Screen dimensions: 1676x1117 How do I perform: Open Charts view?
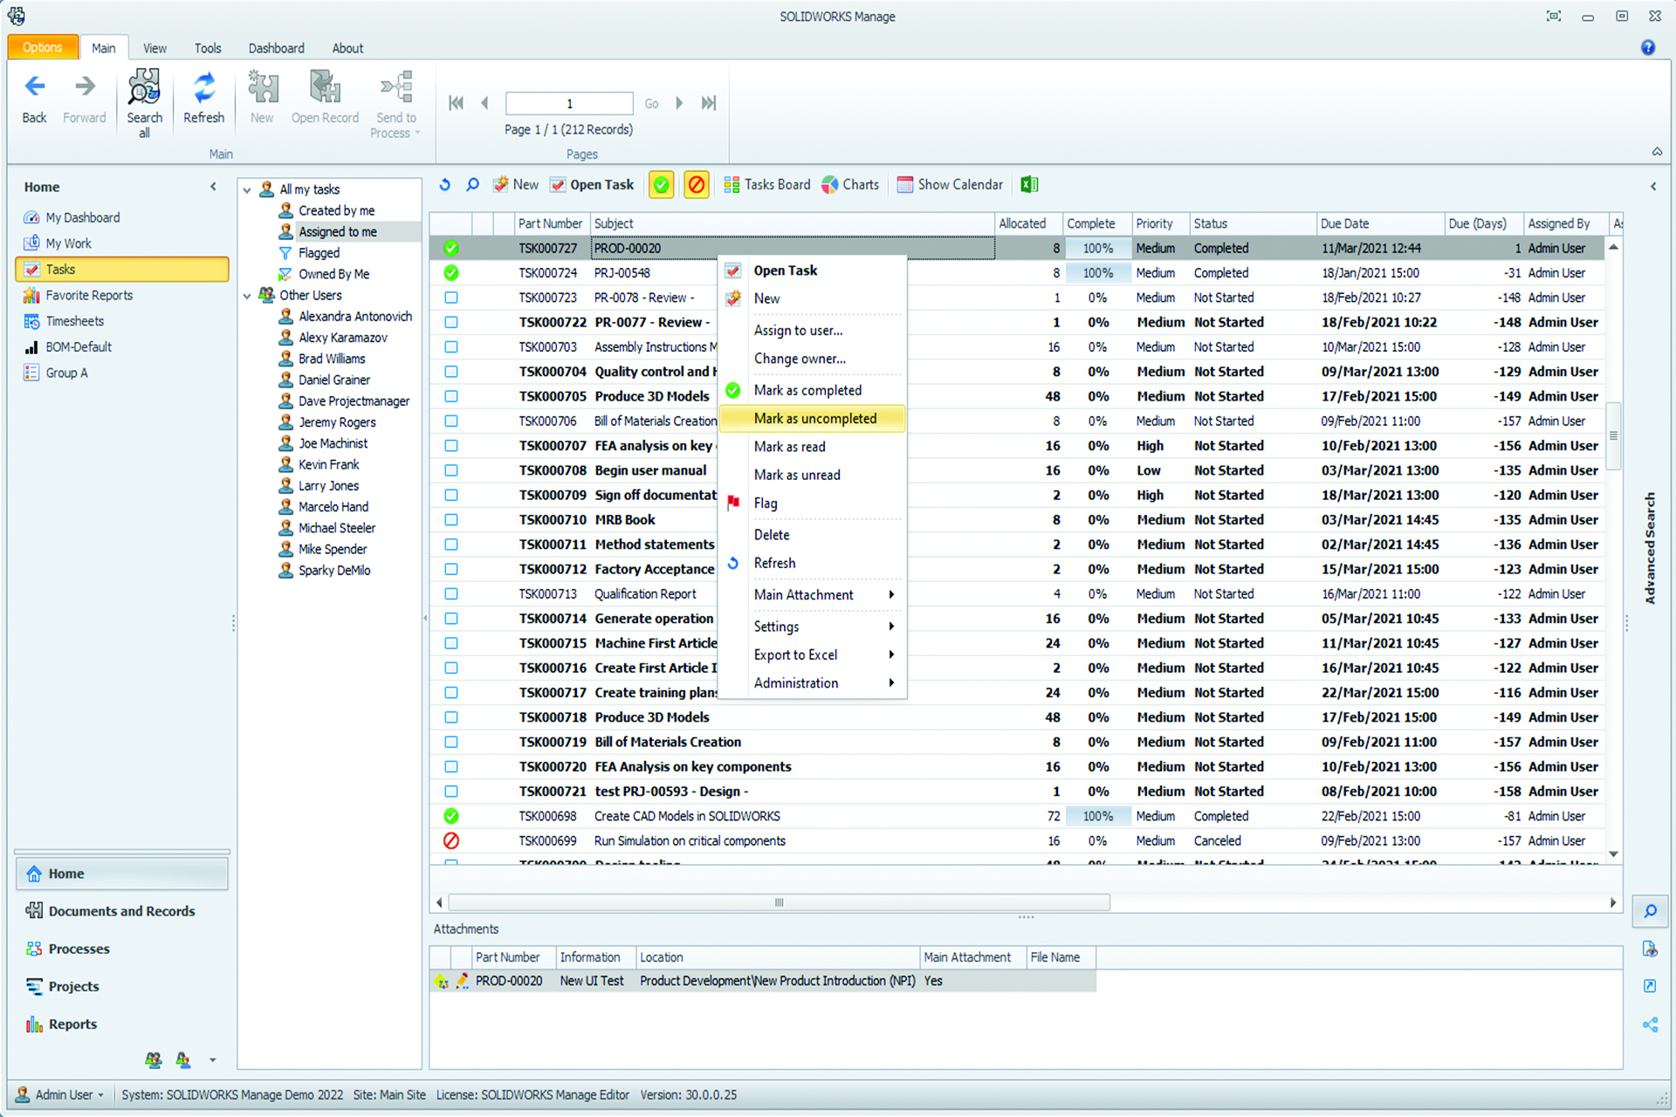pos(850,185)
